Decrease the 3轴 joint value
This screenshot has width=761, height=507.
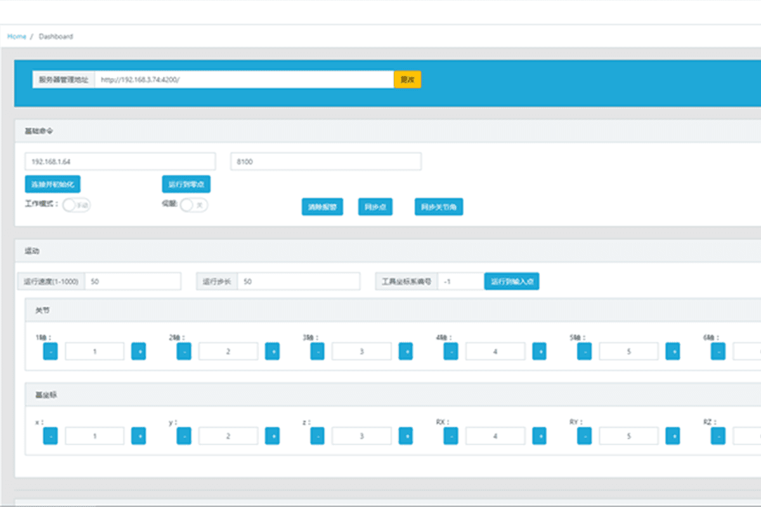318,351
